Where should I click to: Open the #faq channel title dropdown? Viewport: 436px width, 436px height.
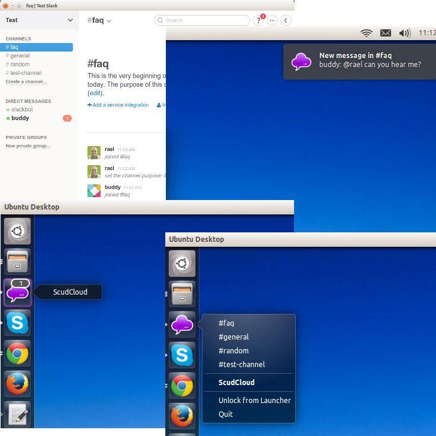(99, 20)
